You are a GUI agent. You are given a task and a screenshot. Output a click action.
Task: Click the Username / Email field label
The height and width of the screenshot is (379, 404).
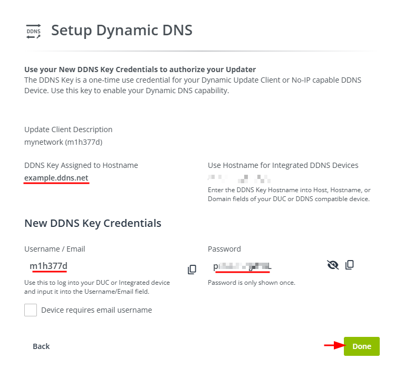pos(55,249)
